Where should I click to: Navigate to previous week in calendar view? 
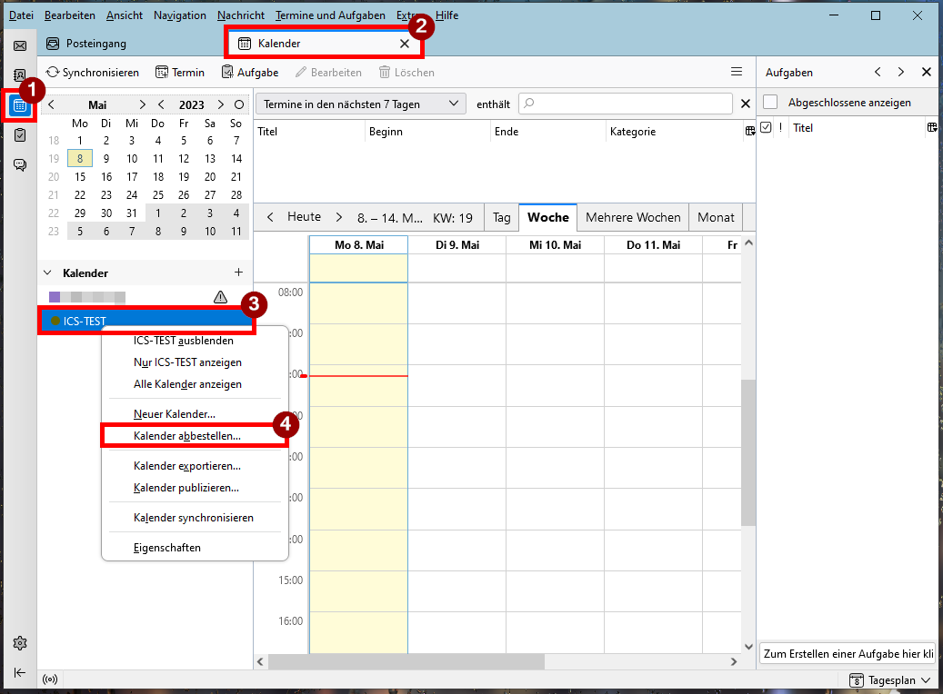(x=270, y=217)
